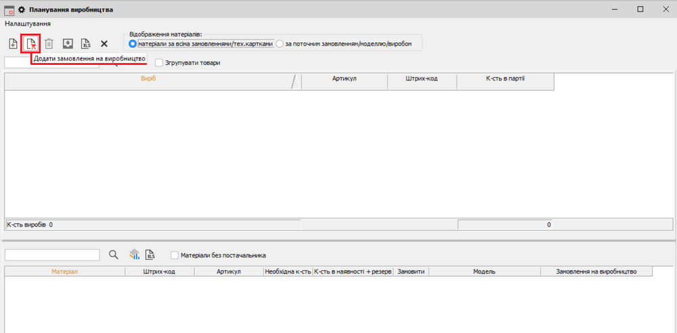677x333 pixels.
Task: Check 'Матеріали без постачальника' box
Action: tap(175, 255)
